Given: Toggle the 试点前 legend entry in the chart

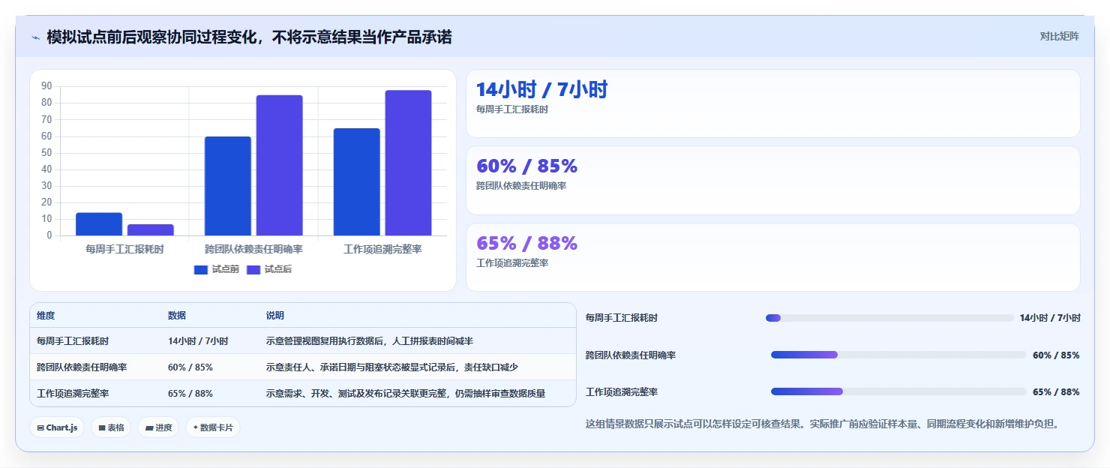Looking at the screenshot, I should pyautogui.click(x=216, y=269).
